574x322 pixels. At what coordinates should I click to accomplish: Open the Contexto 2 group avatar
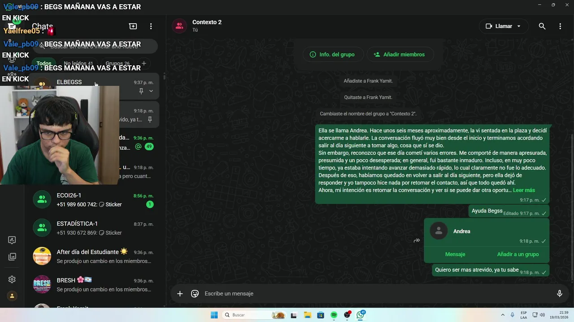[179, 26]
